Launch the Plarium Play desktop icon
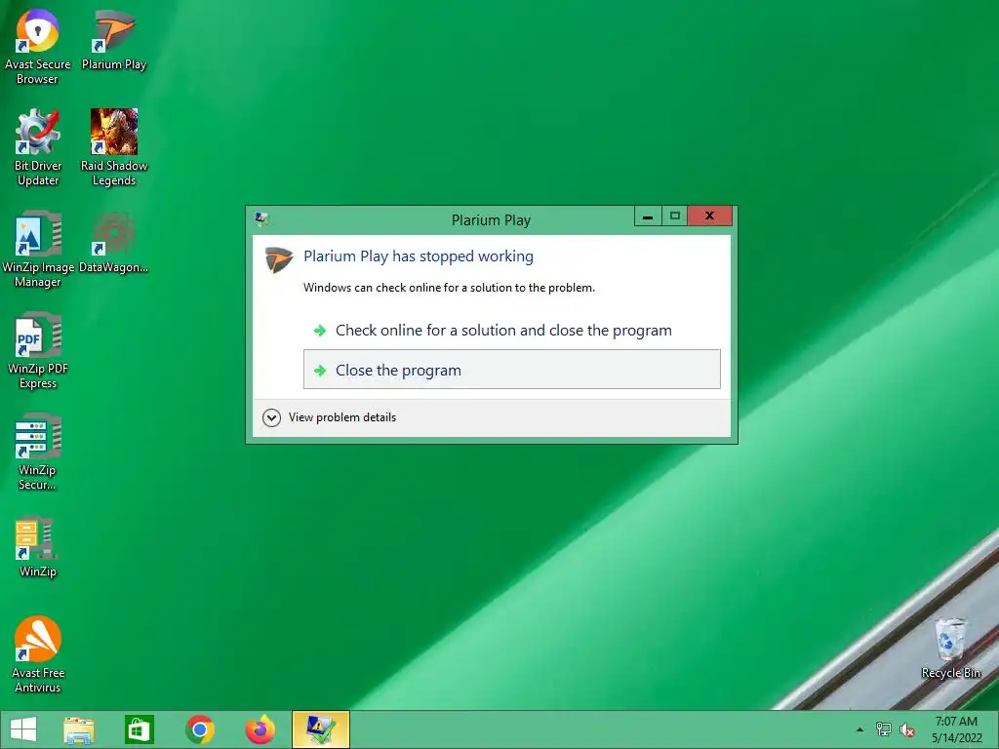Screen dimensions: 999x749 click(114, 40)
